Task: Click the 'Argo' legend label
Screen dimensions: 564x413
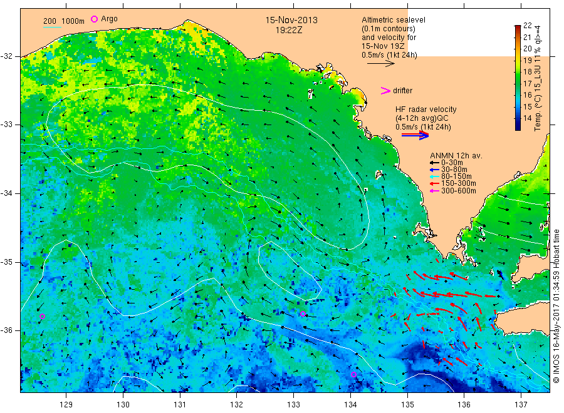Action: click(x=109, y=19)
